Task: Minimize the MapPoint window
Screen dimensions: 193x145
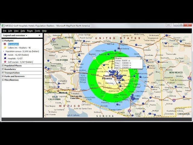Action: (x=176, y=25)
